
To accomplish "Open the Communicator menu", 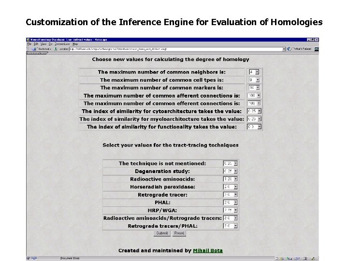I will click(62, 44).
